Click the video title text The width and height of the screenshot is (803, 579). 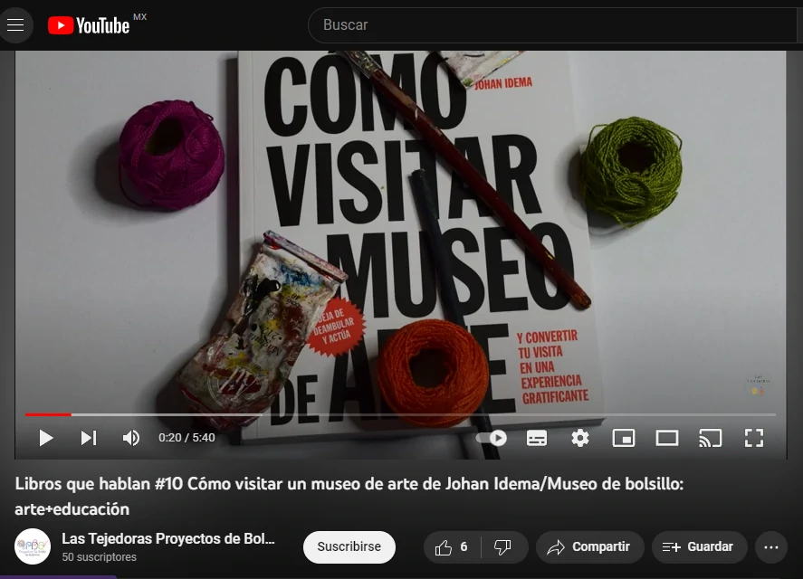349,496
